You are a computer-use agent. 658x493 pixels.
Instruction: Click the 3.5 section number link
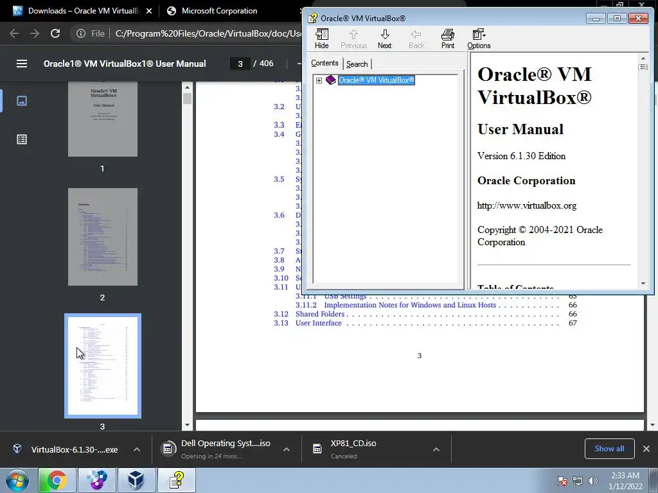pyautogui.click(x=279, y=180)
